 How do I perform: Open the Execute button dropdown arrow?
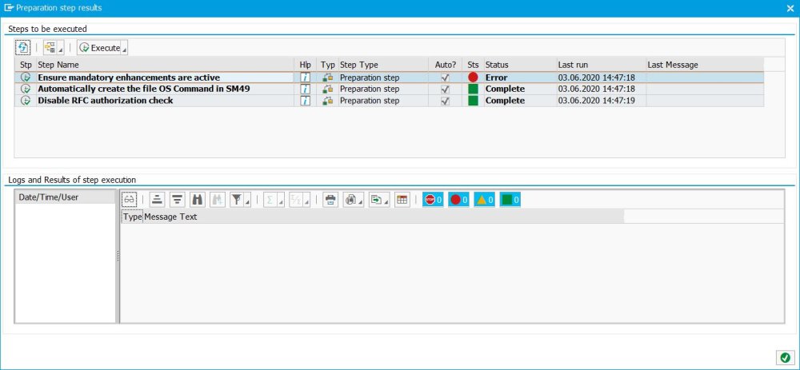pos(125,50)
